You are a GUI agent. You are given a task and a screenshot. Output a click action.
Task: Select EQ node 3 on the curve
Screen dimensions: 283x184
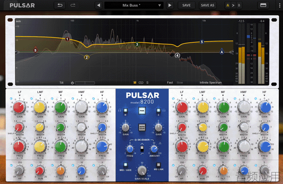(137, 44)
